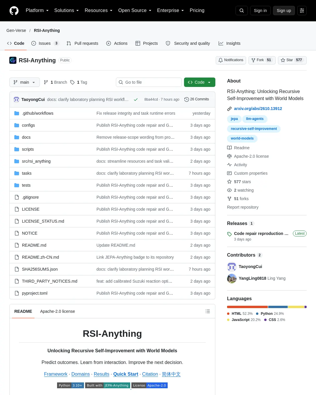The width and height of the screenshot is (316, 395).
Task: Expand the Platform menu
Action: tap(37, 11)
